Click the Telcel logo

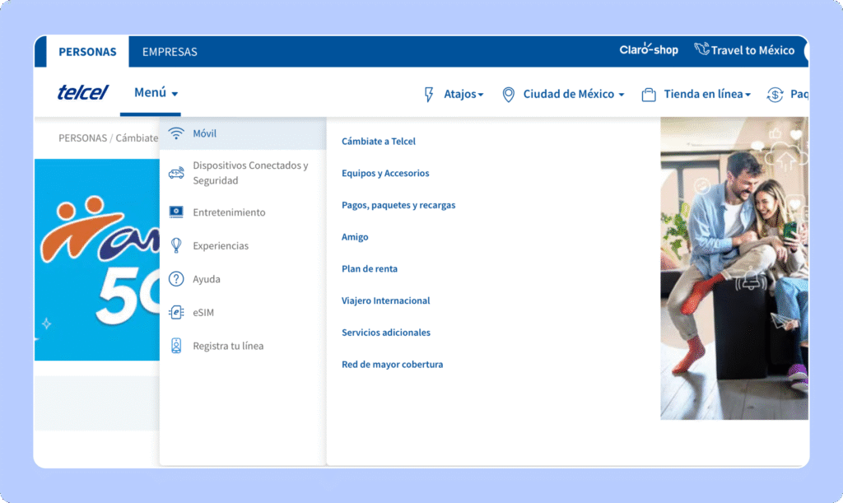tap(82, 92)
